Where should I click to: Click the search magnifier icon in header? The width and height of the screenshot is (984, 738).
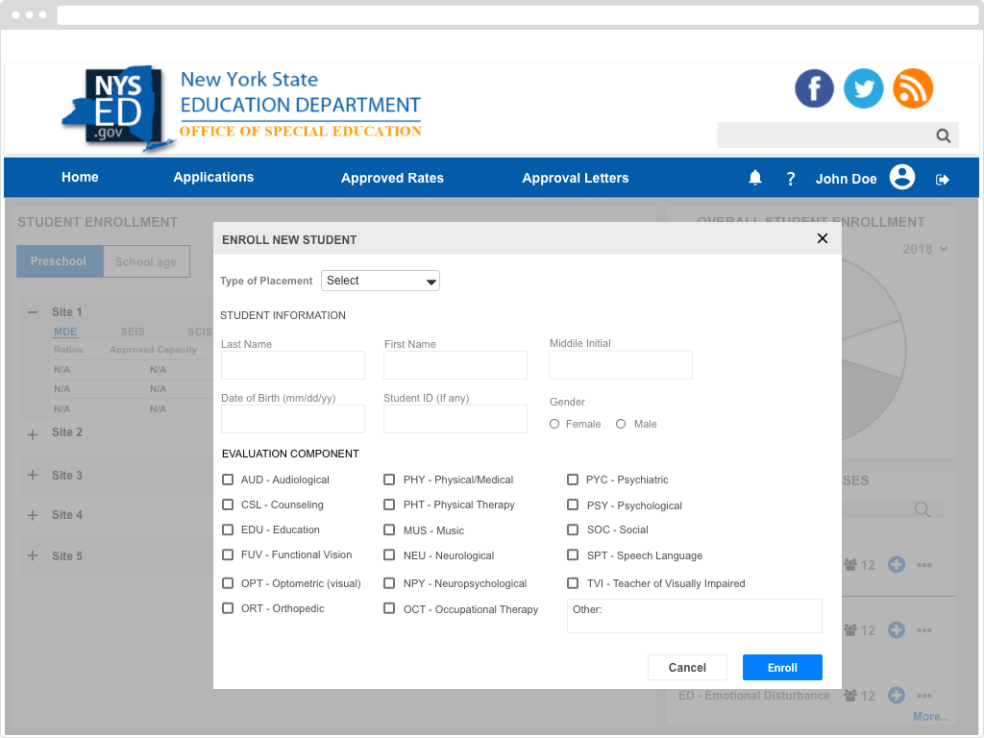tap(944, 135)
